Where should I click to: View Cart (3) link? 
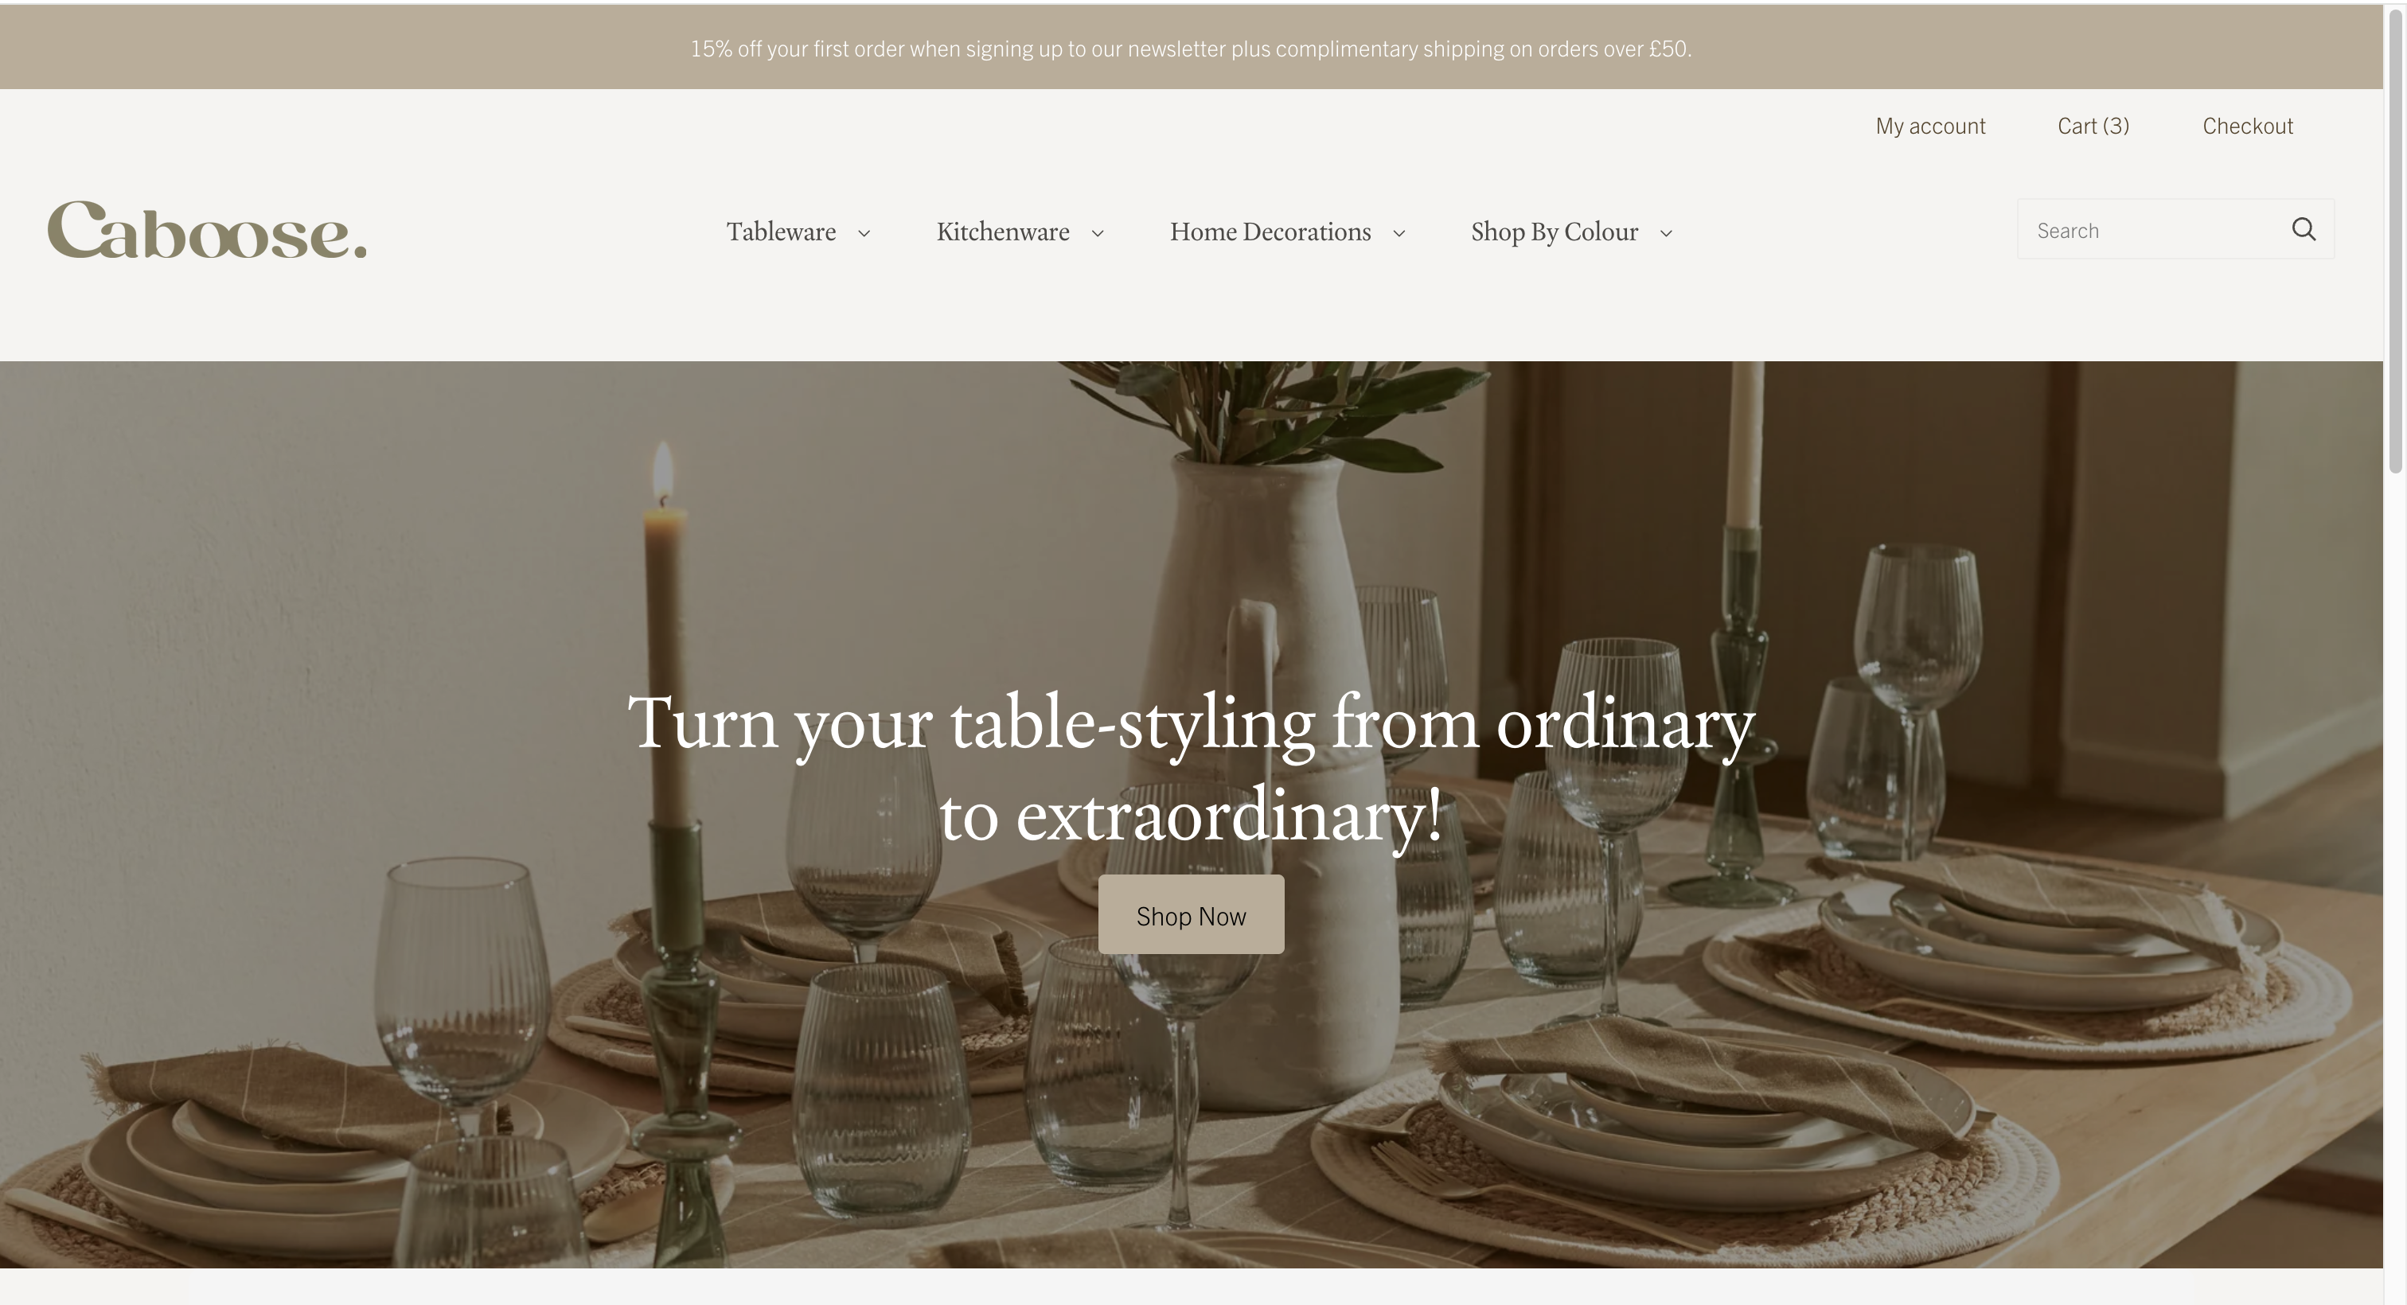[x=2093, y=126]
